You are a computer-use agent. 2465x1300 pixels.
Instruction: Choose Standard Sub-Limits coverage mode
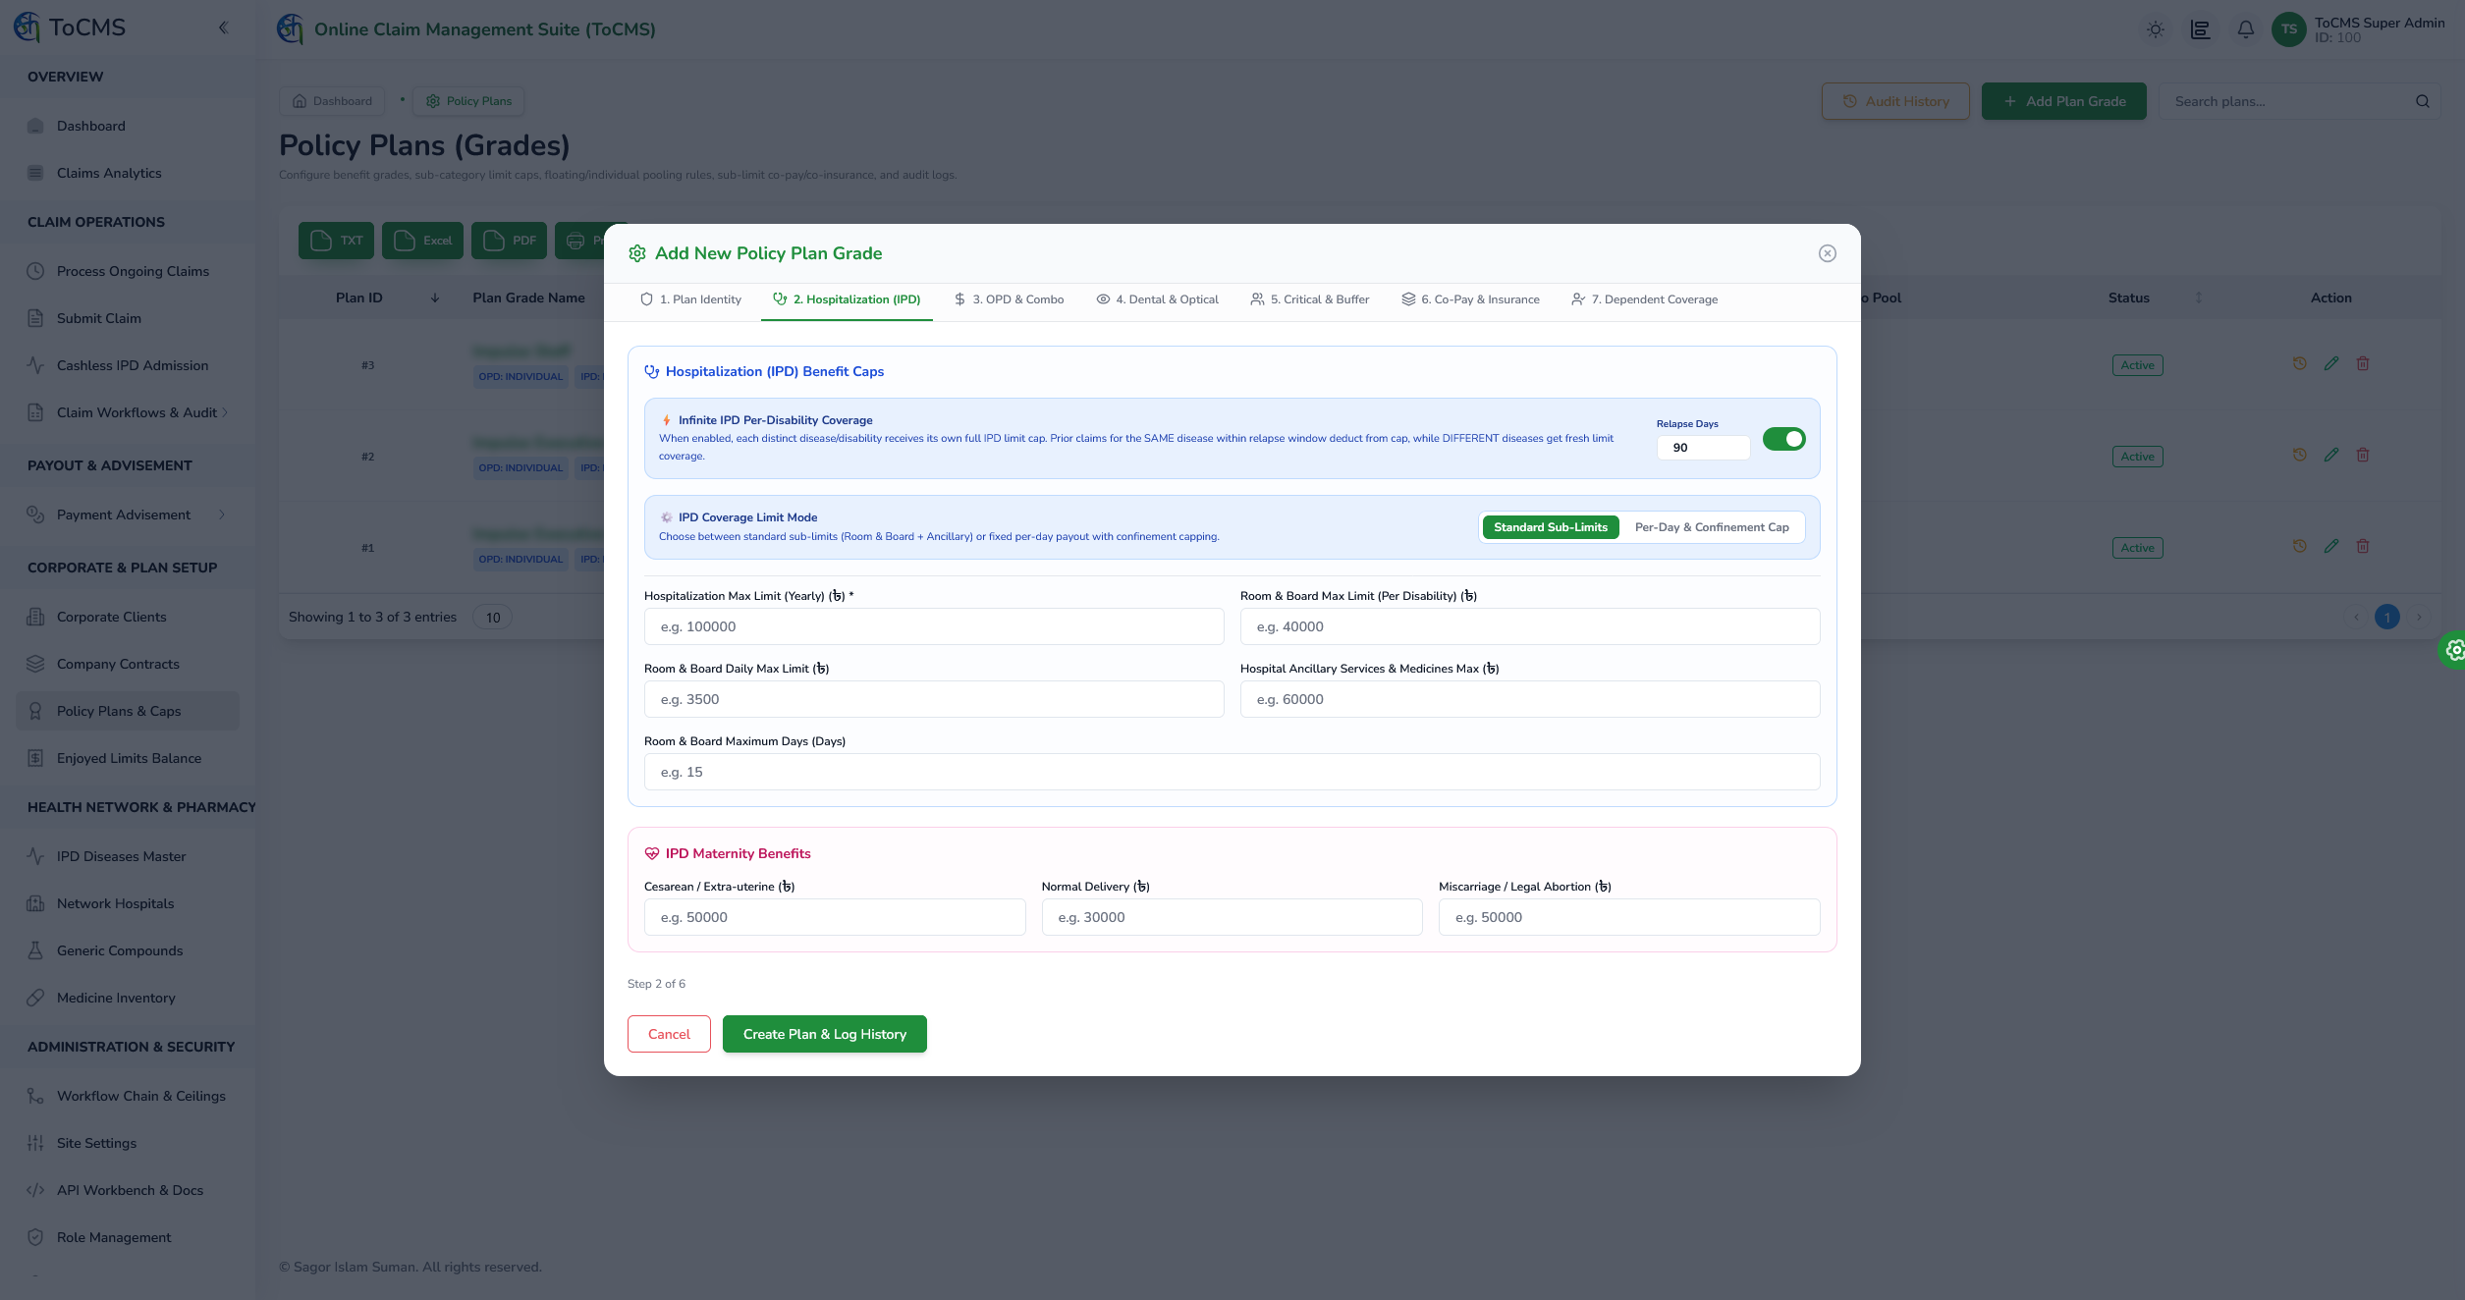tap(1551, 527)
